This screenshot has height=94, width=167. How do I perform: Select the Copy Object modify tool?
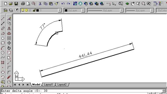click(x=9, y=23)
